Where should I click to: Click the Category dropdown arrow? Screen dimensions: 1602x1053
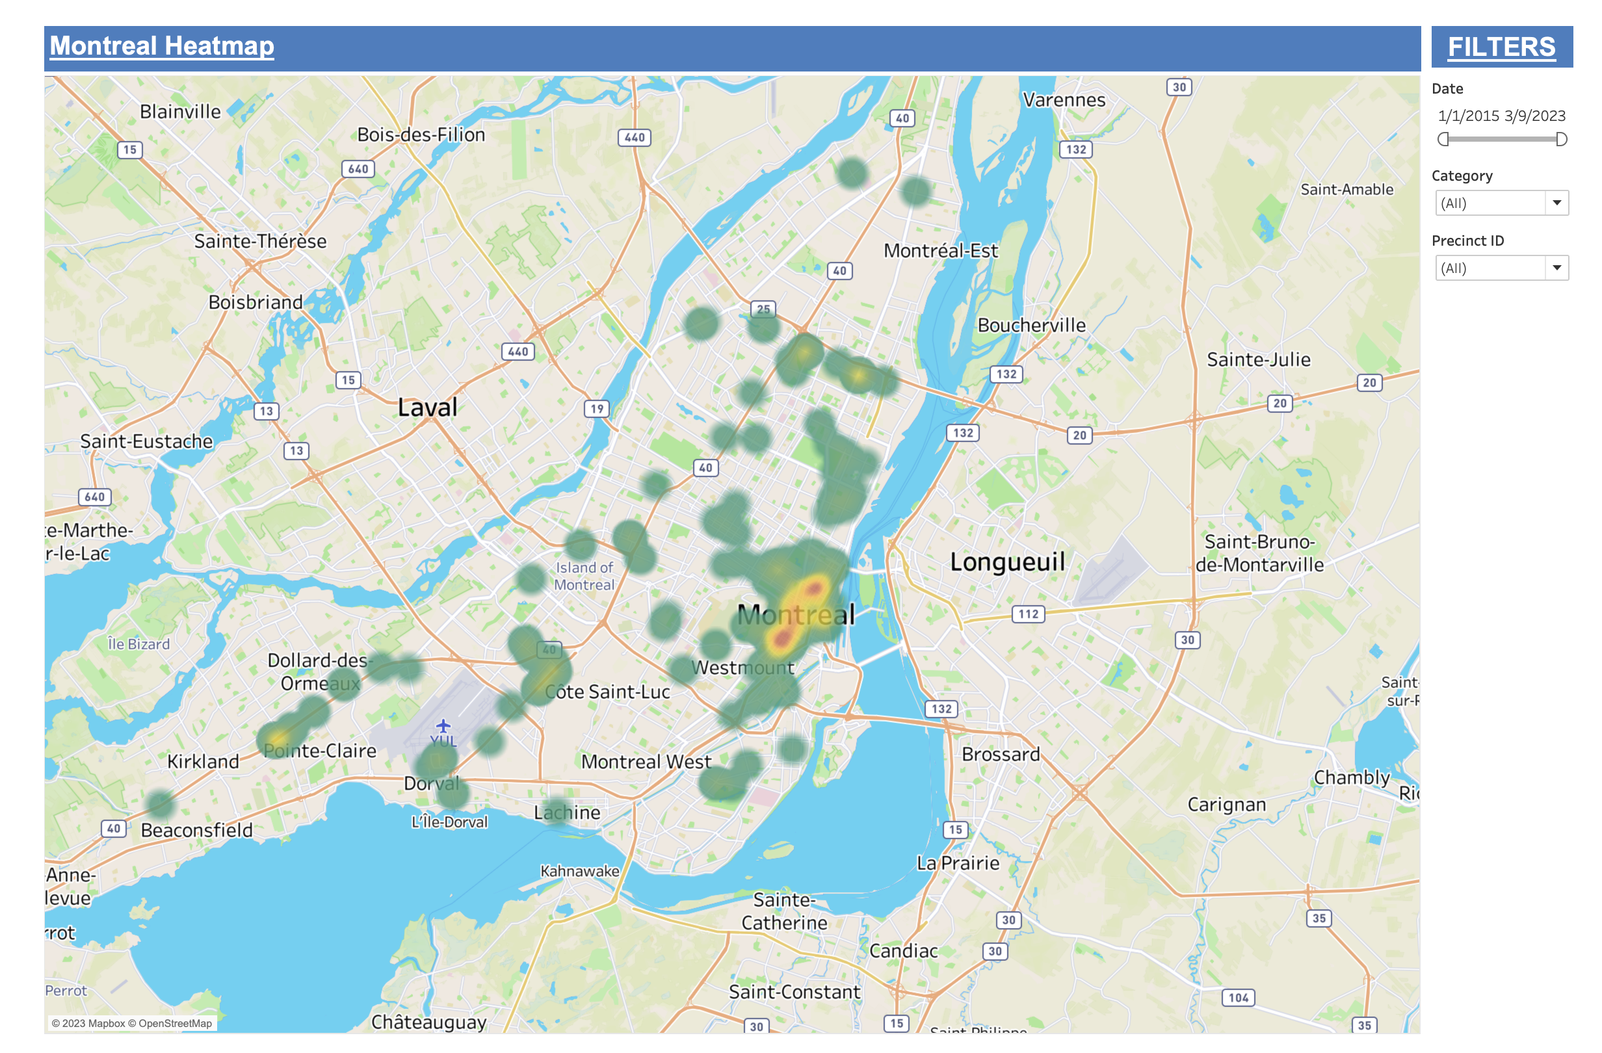point(1556,203)
